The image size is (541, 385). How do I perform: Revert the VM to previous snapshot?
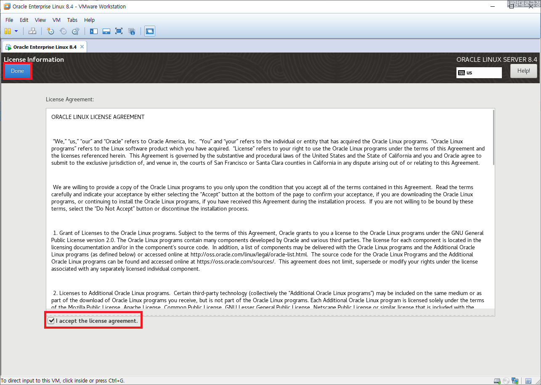63,31
